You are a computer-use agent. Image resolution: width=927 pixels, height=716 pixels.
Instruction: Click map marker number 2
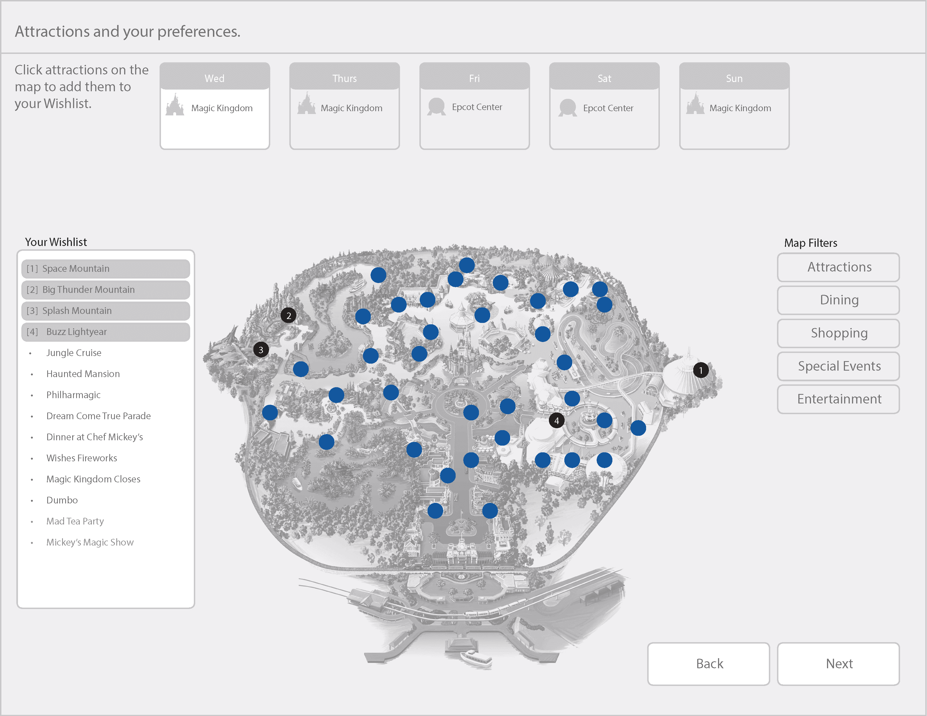(288, 316)
